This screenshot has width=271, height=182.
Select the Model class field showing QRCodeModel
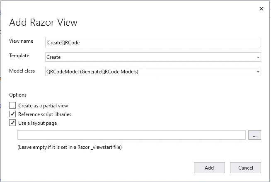(x=150, y=72)
